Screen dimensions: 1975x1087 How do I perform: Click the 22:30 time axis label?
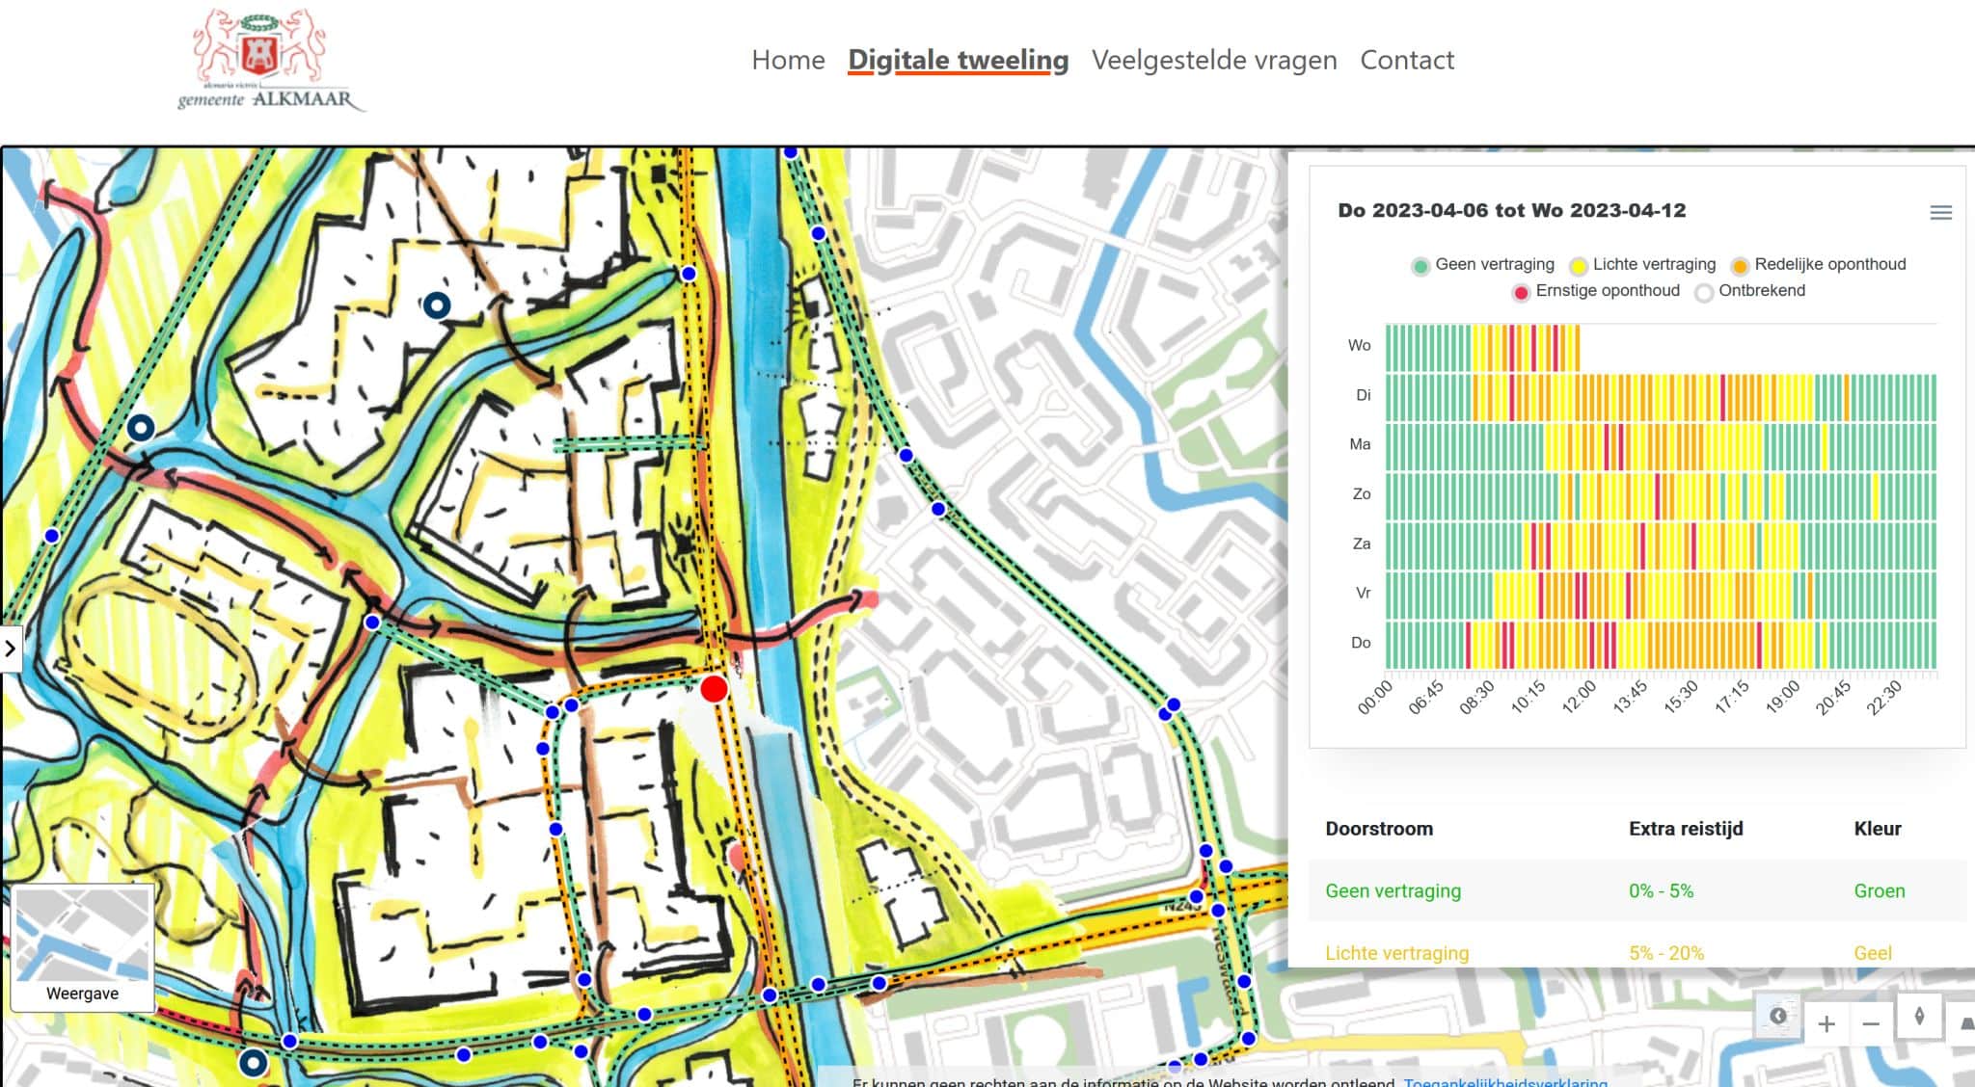click(1883, 697)
